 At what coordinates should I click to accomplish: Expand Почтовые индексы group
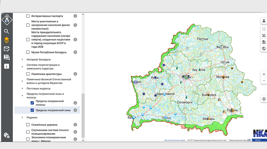coord(22,88)
